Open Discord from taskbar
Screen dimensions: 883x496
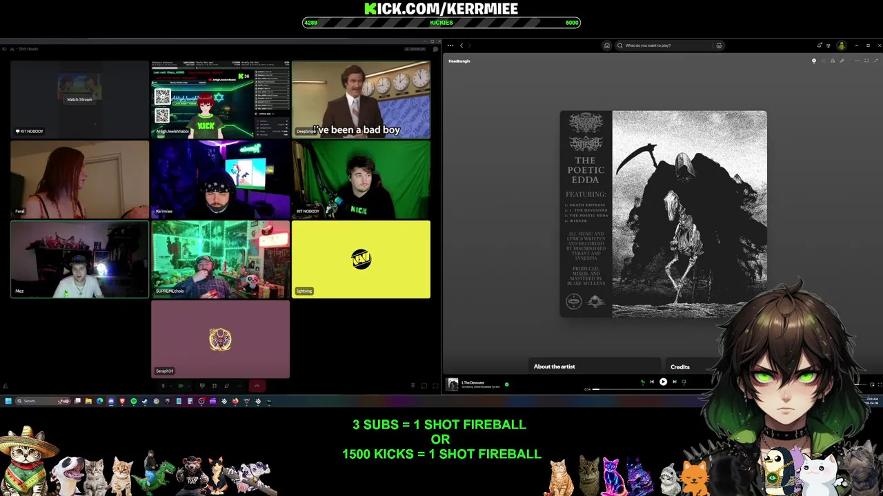tap(111, 401)
